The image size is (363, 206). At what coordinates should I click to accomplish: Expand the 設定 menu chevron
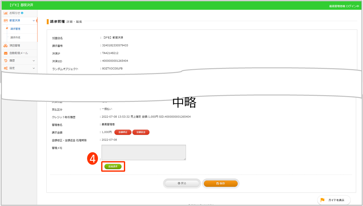(x=34, y=68)
